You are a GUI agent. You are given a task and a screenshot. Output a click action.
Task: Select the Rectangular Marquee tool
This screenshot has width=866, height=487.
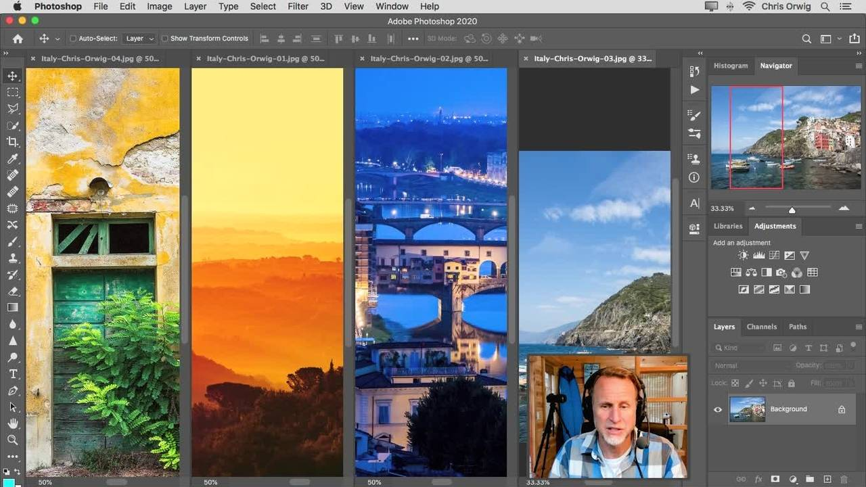coord(13,92)
